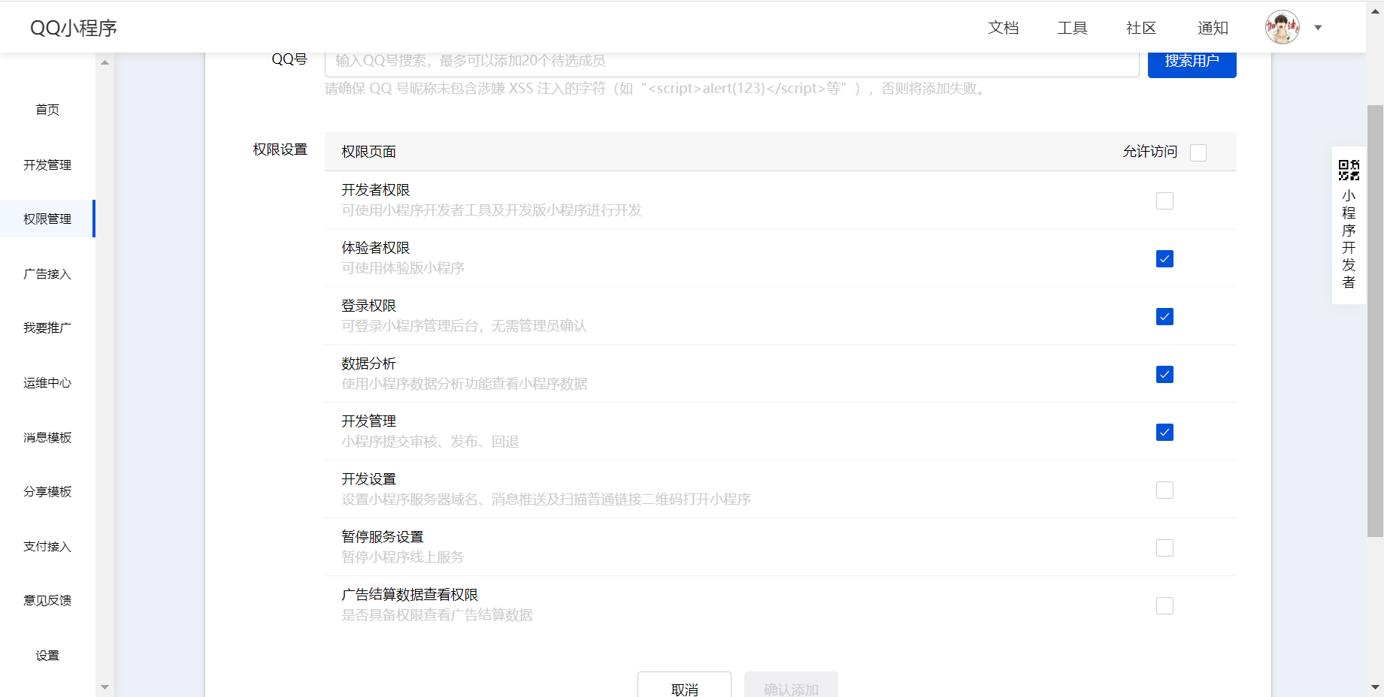Screen dimensions: 1384x697
Task: Click description 暂停小程序线上服务
Action: point(403,557)
